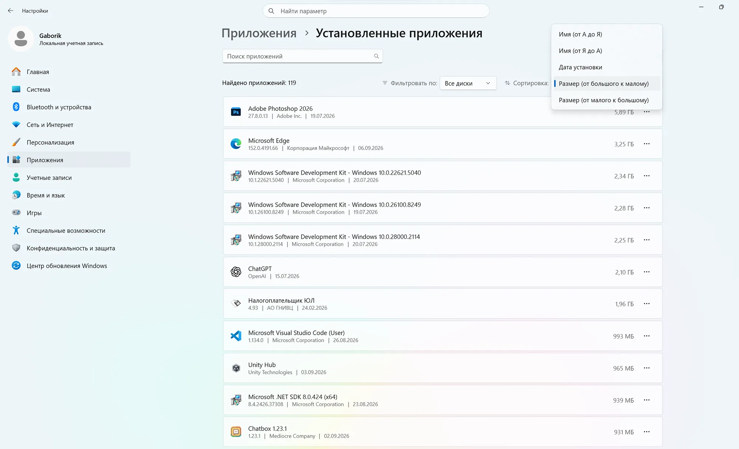Viewport: 739px width, 449px height.
Task: Click the back arrow in Settings
Action: (10, 11)
